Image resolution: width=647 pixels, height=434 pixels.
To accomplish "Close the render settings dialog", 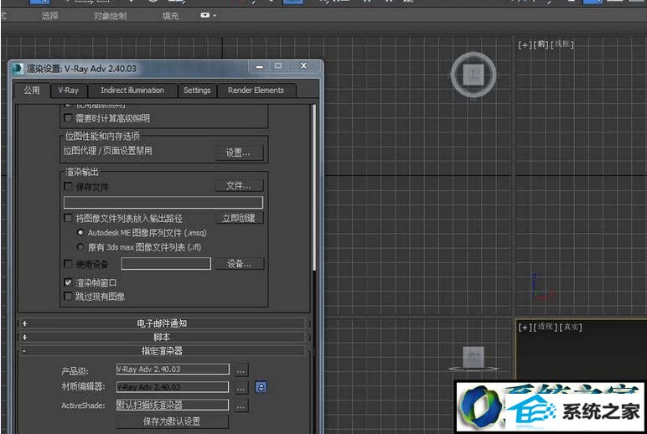I will 303,65.
